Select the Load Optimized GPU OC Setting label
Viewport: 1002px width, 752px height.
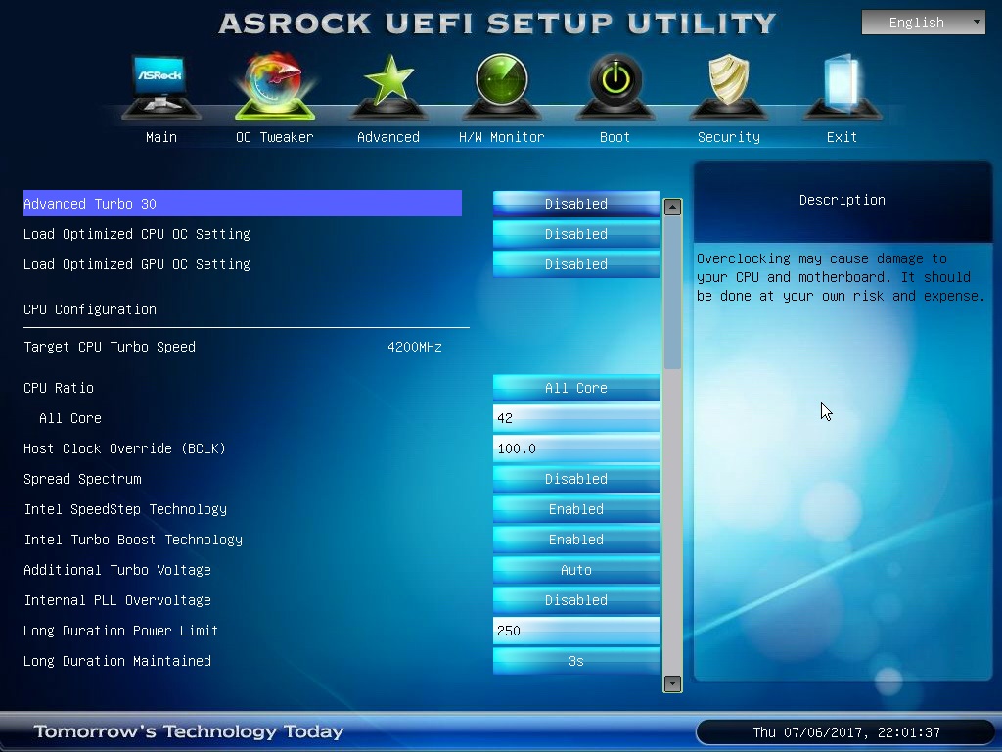coord(137,264)
